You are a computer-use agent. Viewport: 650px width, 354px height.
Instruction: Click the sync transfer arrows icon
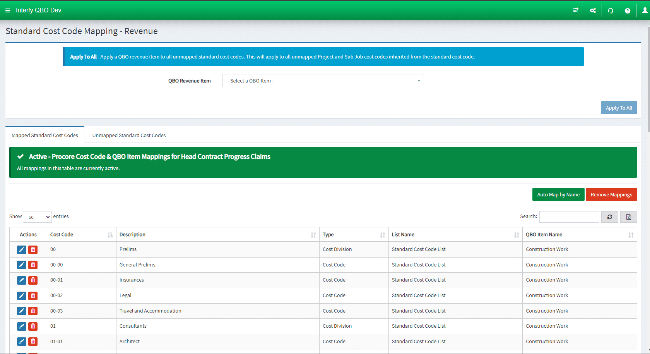[575, 10]
